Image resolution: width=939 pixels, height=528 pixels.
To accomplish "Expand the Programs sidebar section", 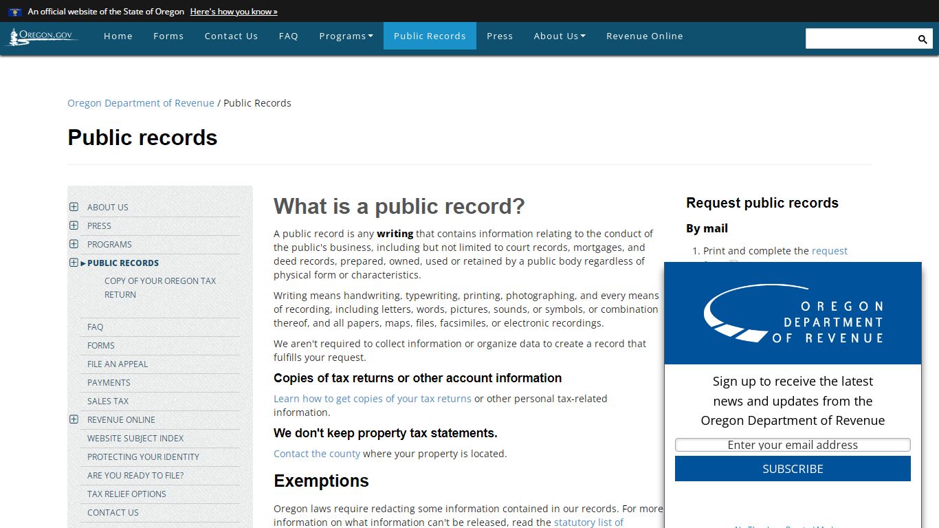I will pos(74,244).
